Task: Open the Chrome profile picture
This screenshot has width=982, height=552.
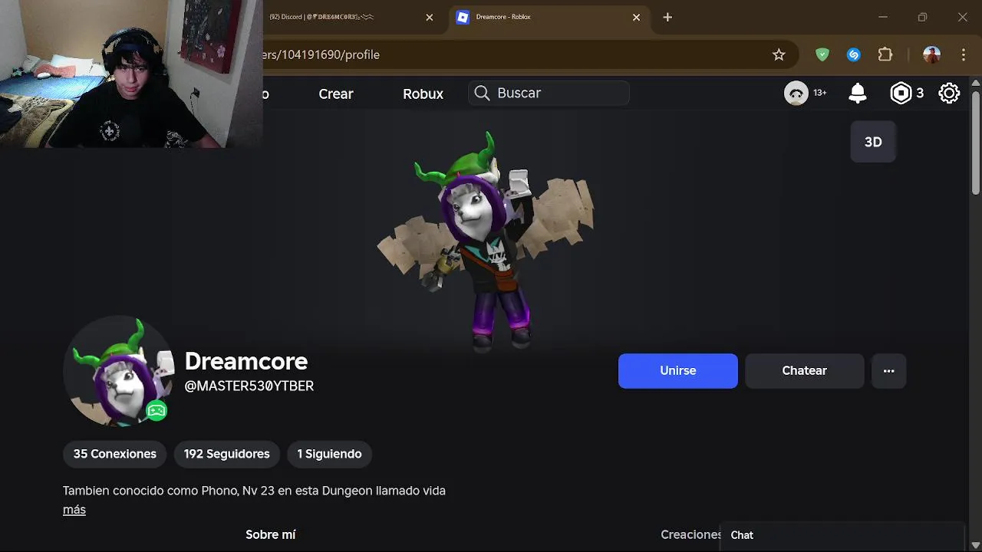Action: tap(931, 54)
